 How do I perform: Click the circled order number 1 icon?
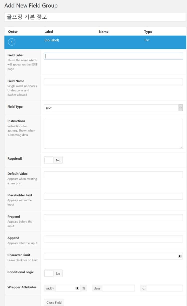click(12, 42)
